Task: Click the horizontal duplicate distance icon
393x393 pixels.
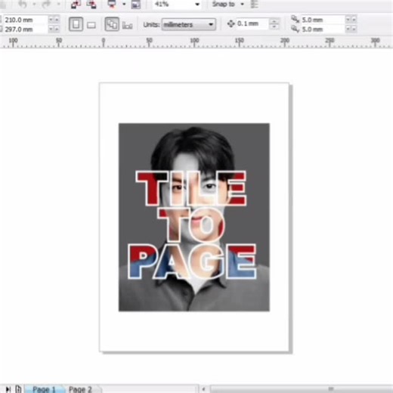Action: 296,19
